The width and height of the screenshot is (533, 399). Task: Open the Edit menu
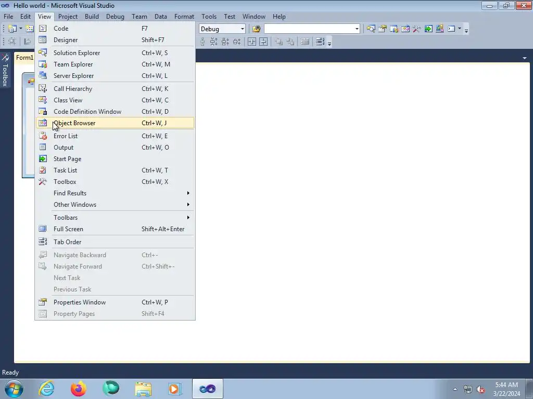pyautogui.click(x=26, y=17)
